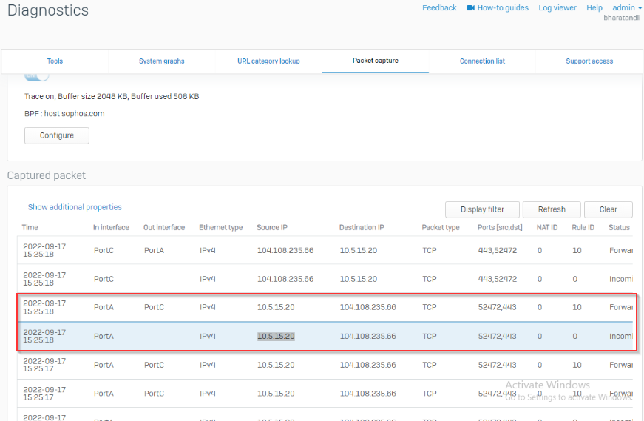
Task: Click destination 10.5.15.20 in second row
Action: point(359,279)
